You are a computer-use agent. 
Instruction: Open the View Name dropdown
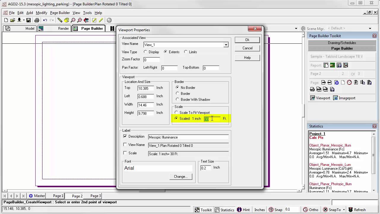tap(226, 45)
